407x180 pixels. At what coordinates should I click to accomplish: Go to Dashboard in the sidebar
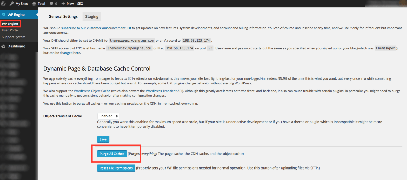pos(17,46)
